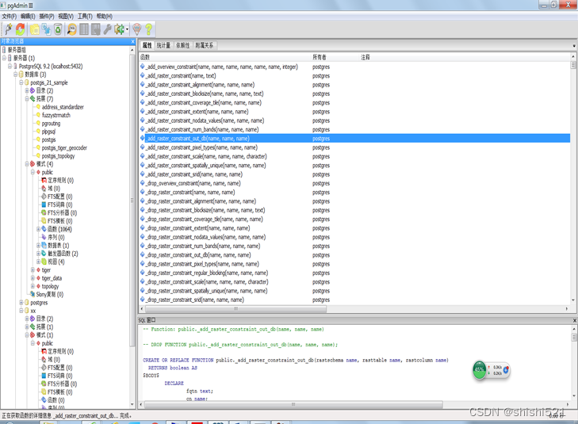Image resolution: width=578 pixels, height=424 pixels.
Task: Click the function list vertical scrollbar thumb
Action: tap(573, 65)
